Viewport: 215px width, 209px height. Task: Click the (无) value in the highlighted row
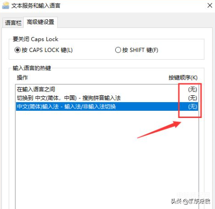tap(192, 106)
